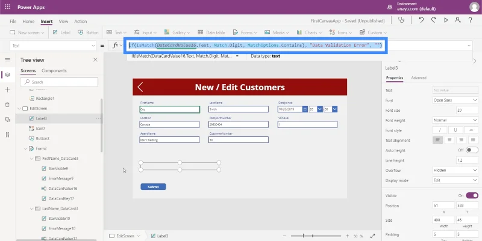The image size is (482, 241).
Task: Open the Help question mark
Action: click(471, 20)
